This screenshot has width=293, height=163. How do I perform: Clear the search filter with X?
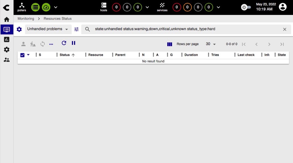click(285, 29)
